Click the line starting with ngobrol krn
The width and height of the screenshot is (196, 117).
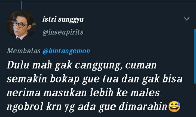pyautogui.click(x=87, y=107)
